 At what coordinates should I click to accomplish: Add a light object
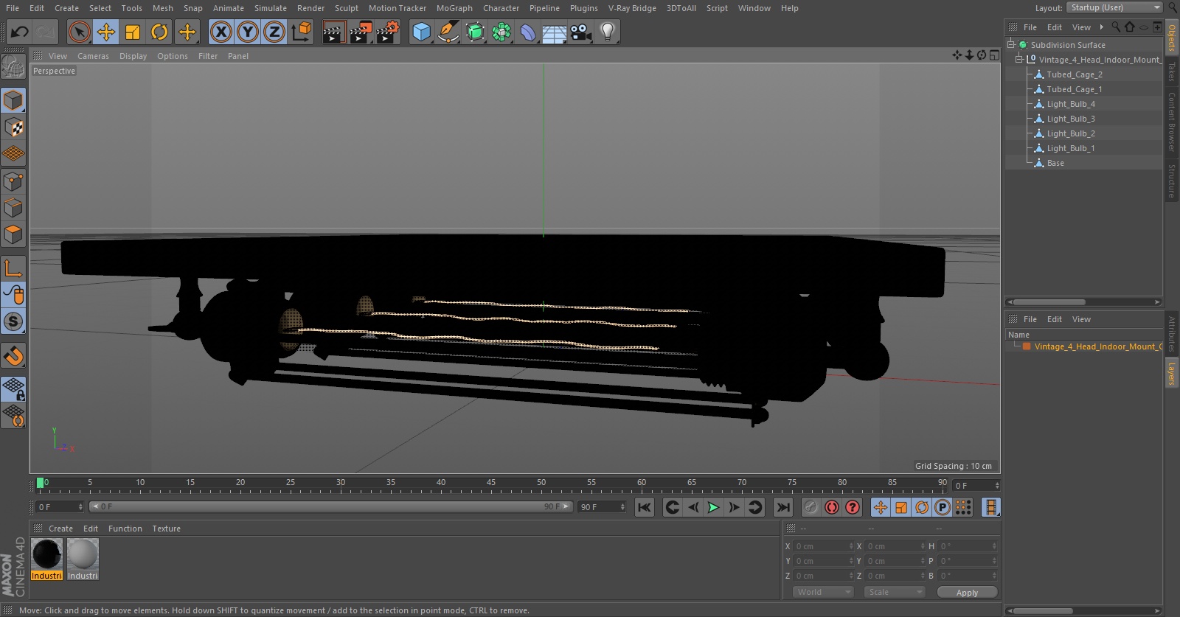click(x=608, y=32)
